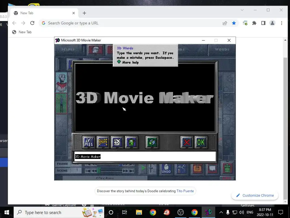Share this page icon in address bar
The width and height of the screenshot is (290, 218).
click(x=225, y=23)
